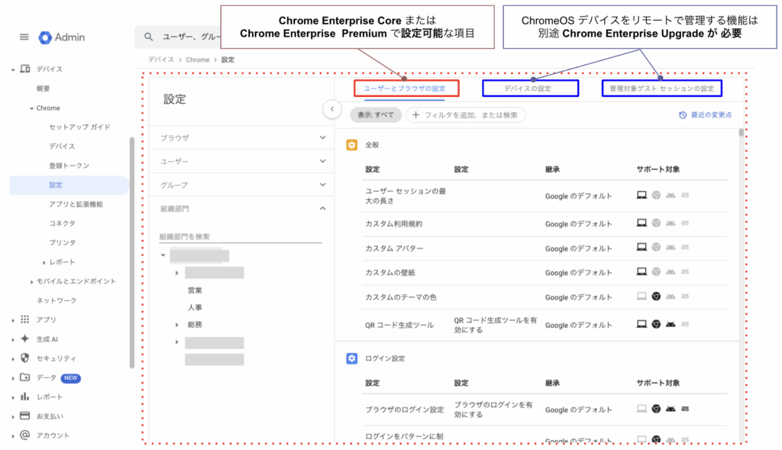782x450 pixels.
Task: Click the 最近の変更点 link
Action: pyautogui.click(x=711, y=115)
